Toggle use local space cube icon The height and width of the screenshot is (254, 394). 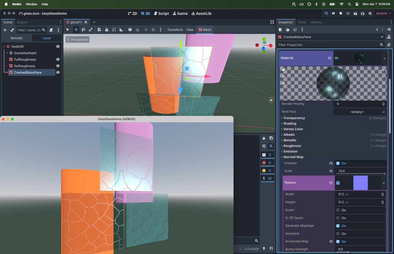pyautogui.click(x=130, y=30)
